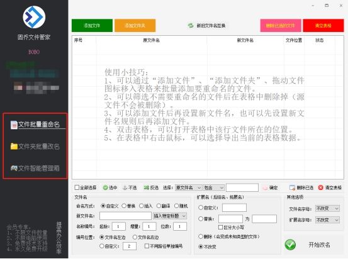Click the 增量 number field
Viewport: 348px width, 259px height.
[149, 226]
